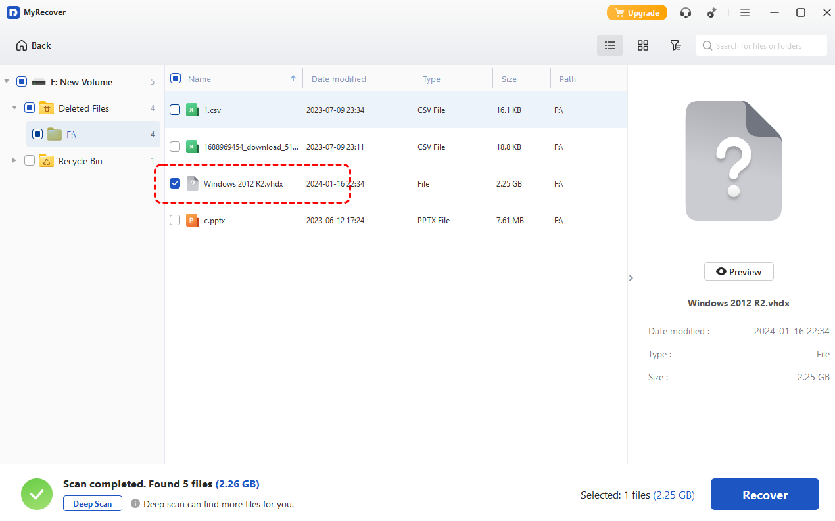
Task: Click the 1.csv spreadsheet file icon
Action: pyautogui.click(x=193, y=110)
